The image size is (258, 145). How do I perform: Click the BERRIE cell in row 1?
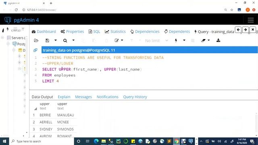click(x=45, y=115)
